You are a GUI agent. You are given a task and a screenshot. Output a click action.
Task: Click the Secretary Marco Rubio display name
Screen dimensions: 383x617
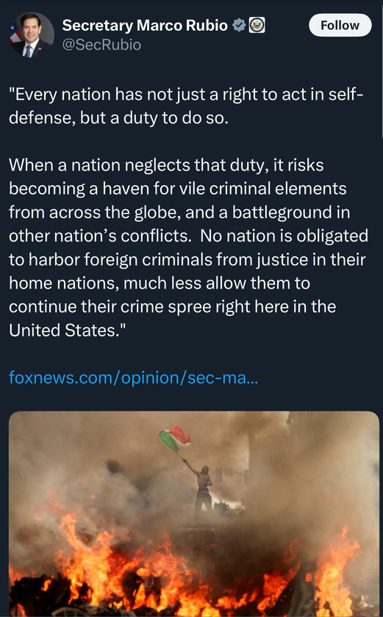point(145,25)
